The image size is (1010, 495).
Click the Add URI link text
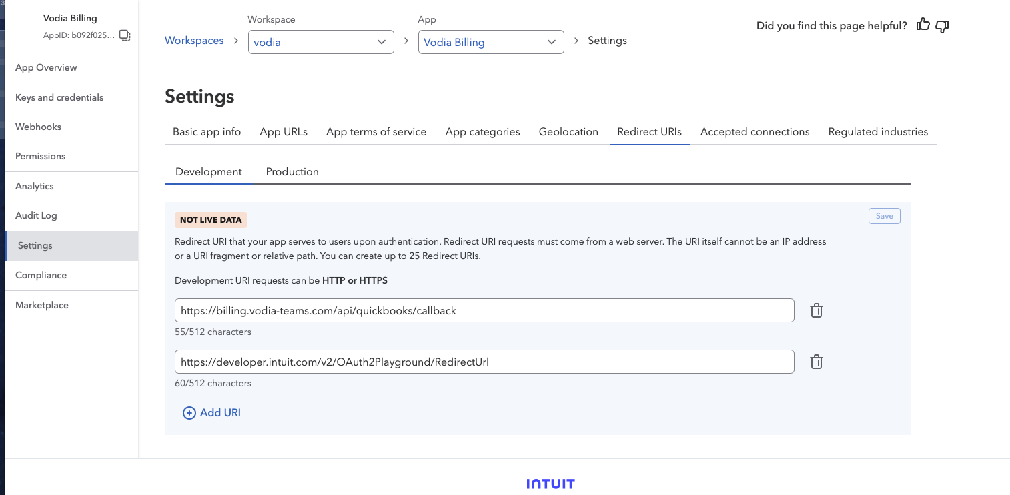pos(220,413)
